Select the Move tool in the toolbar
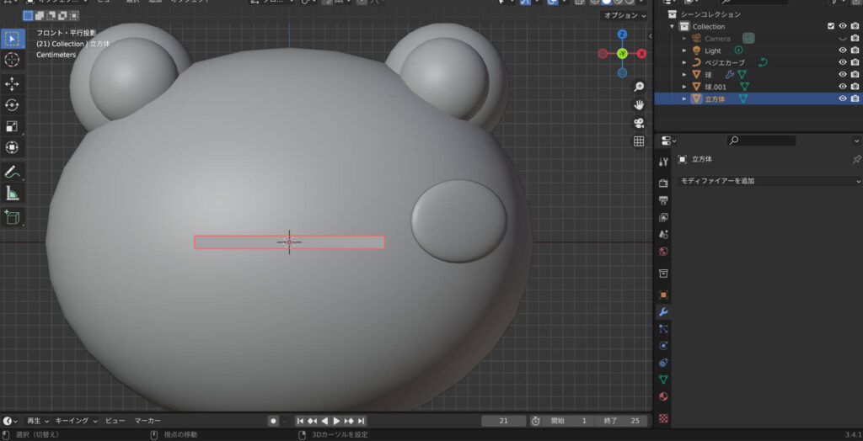863x441 pixels. point(13,84)
